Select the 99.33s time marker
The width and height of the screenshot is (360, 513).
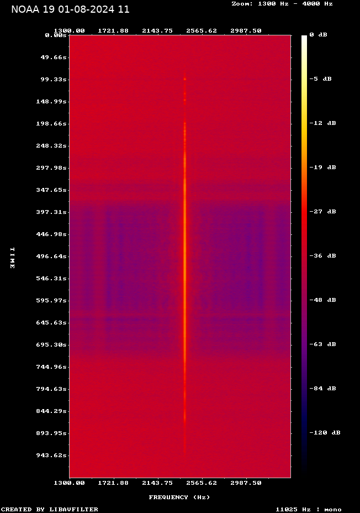point(54,79)
